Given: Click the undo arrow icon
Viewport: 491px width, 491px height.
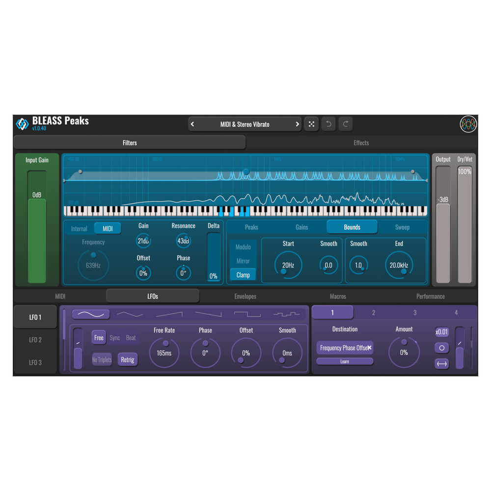Looking at the screenshot, I should pyautogui.click(x=328, y=124).
